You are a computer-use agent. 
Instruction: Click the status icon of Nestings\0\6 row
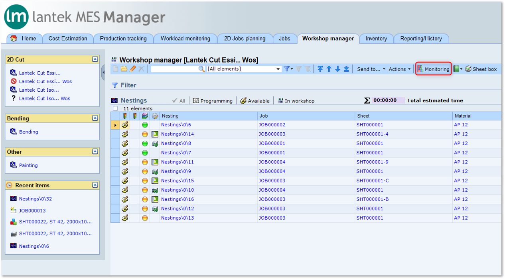[125, 125]
